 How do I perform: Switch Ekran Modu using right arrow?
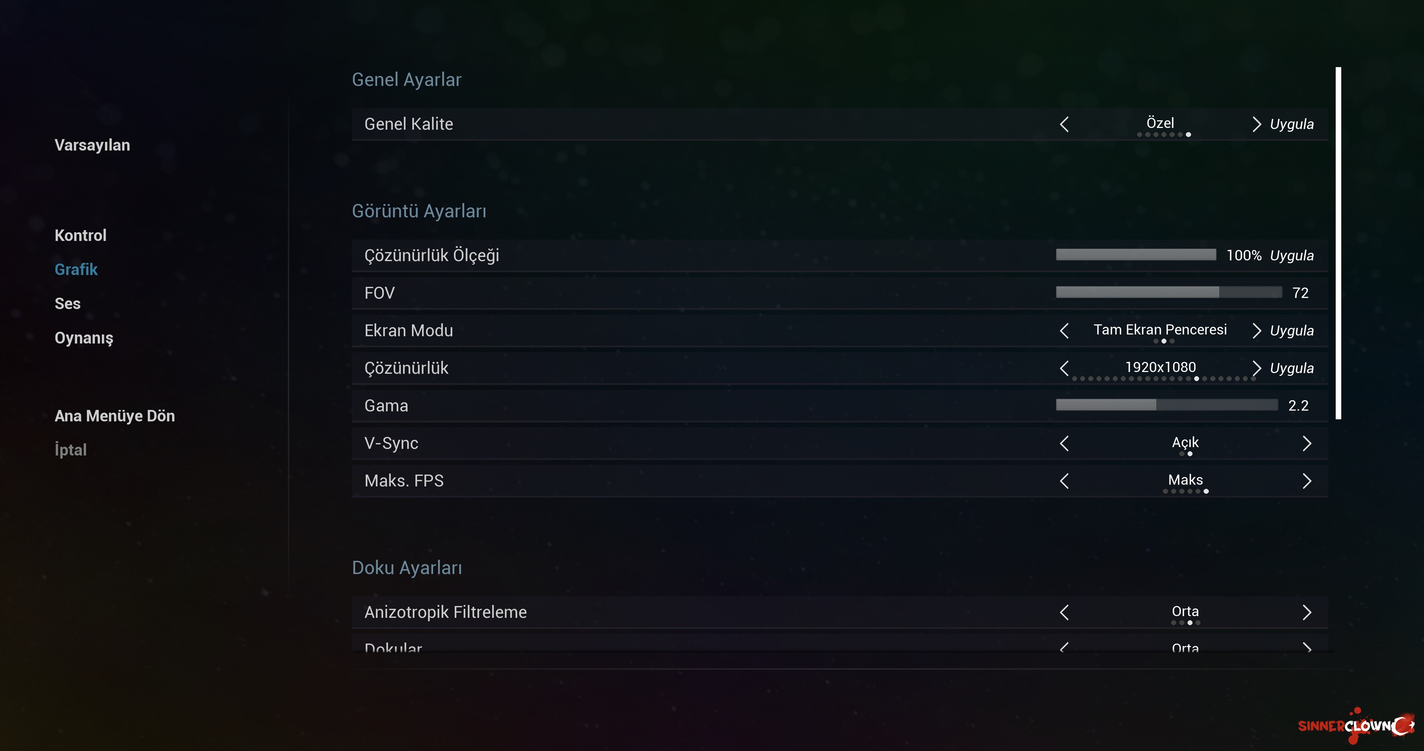pos(1256,331)
